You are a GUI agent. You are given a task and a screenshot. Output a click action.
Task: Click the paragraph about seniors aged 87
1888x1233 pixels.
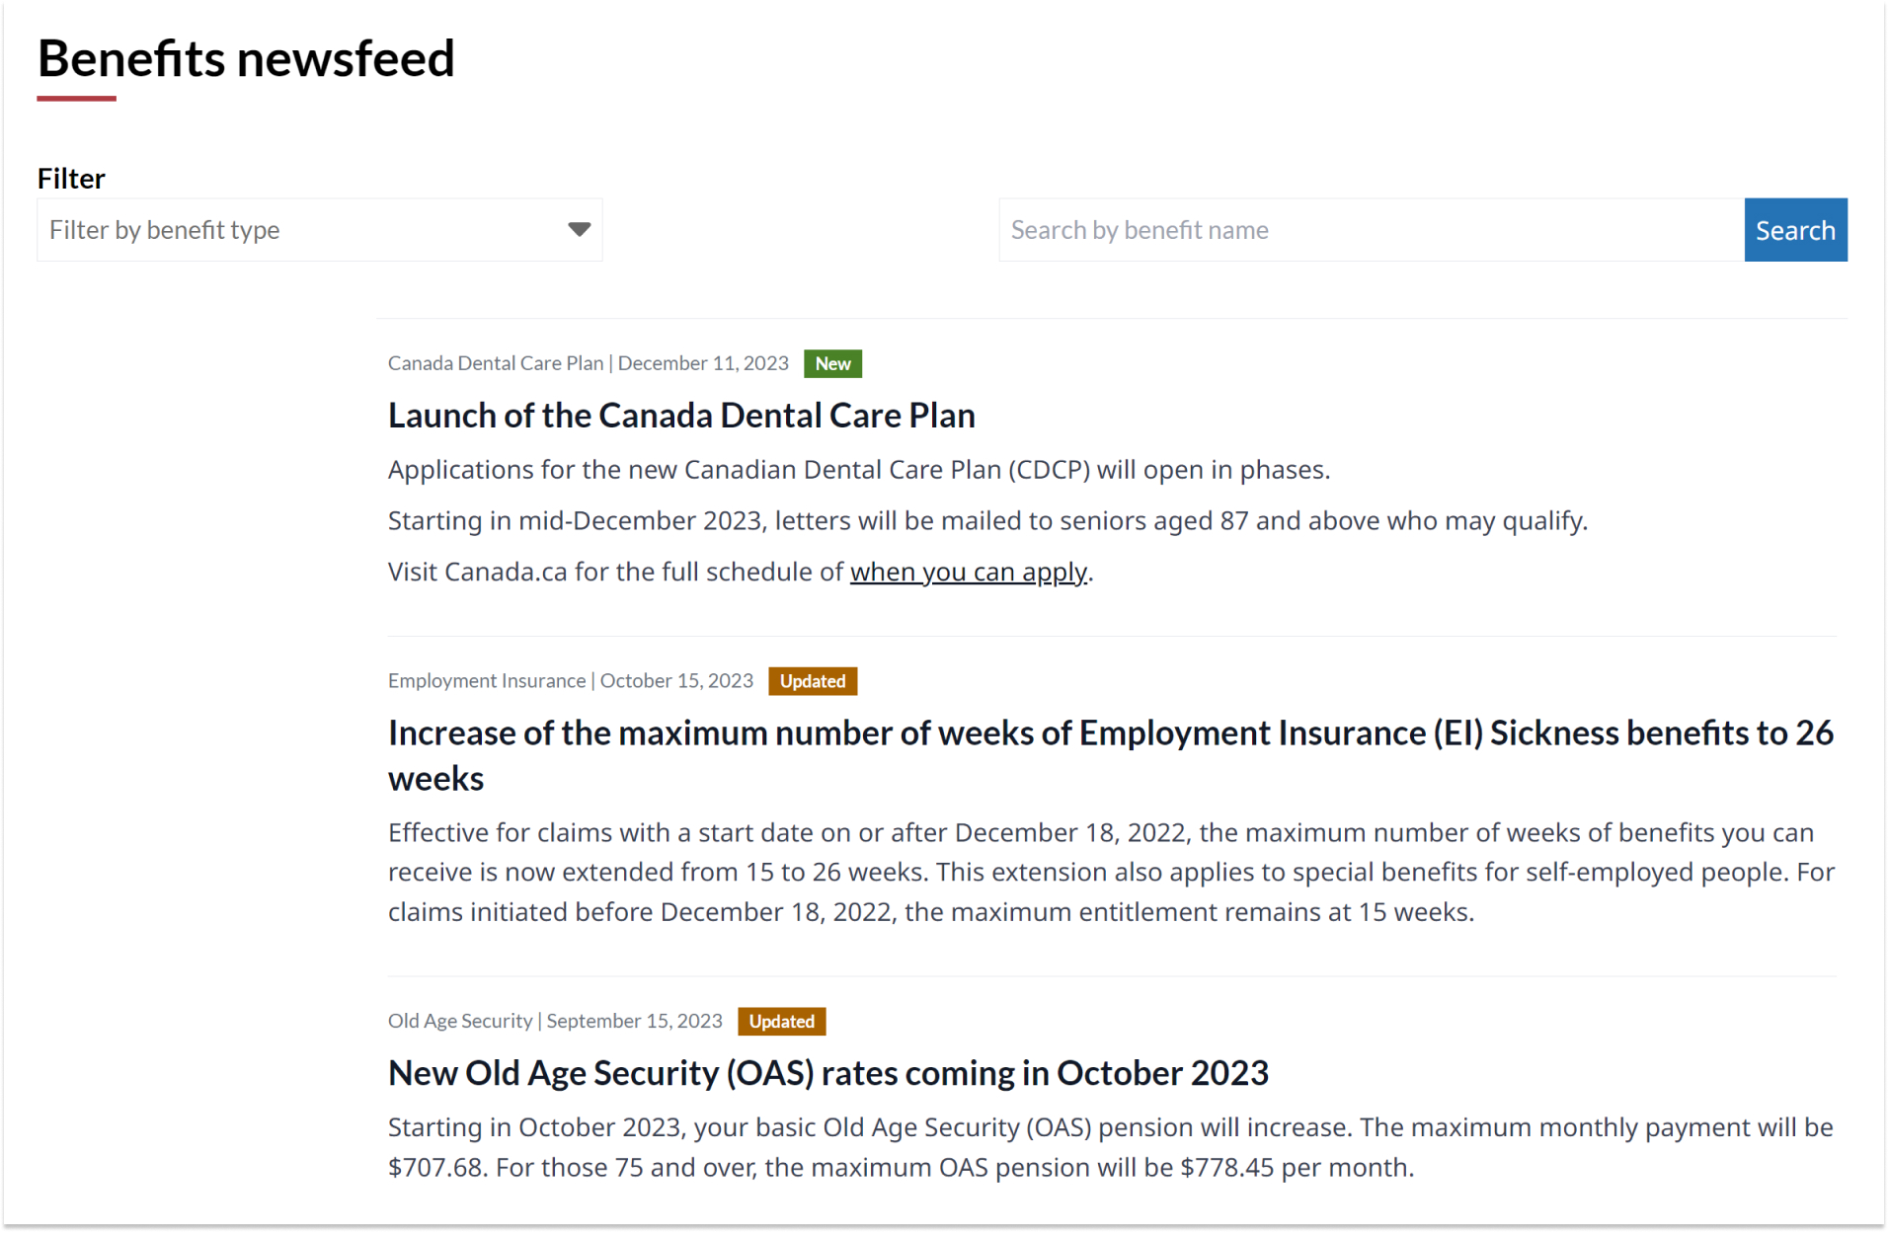click(x=987, y=521)
